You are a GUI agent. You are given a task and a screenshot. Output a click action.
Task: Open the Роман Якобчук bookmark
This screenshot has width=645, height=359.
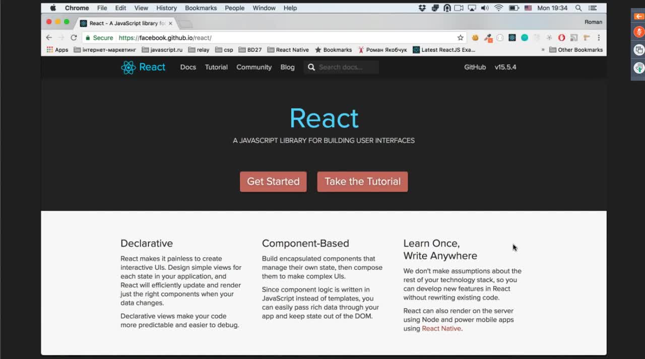click(x=382, y=50)
